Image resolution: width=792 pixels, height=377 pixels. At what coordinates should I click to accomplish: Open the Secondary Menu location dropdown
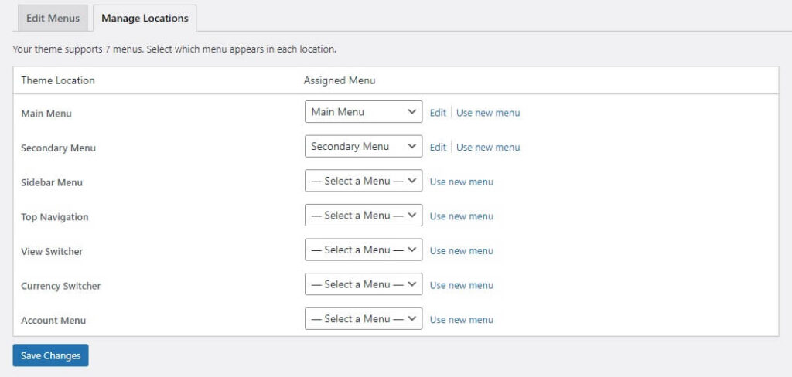pyautogui.click(x=364, y=147)
